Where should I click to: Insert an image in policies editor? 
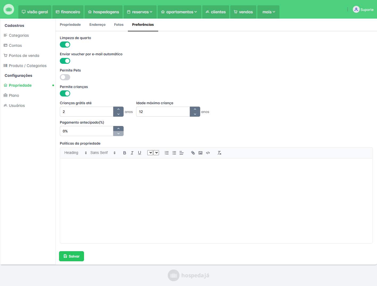click(200, 153)
